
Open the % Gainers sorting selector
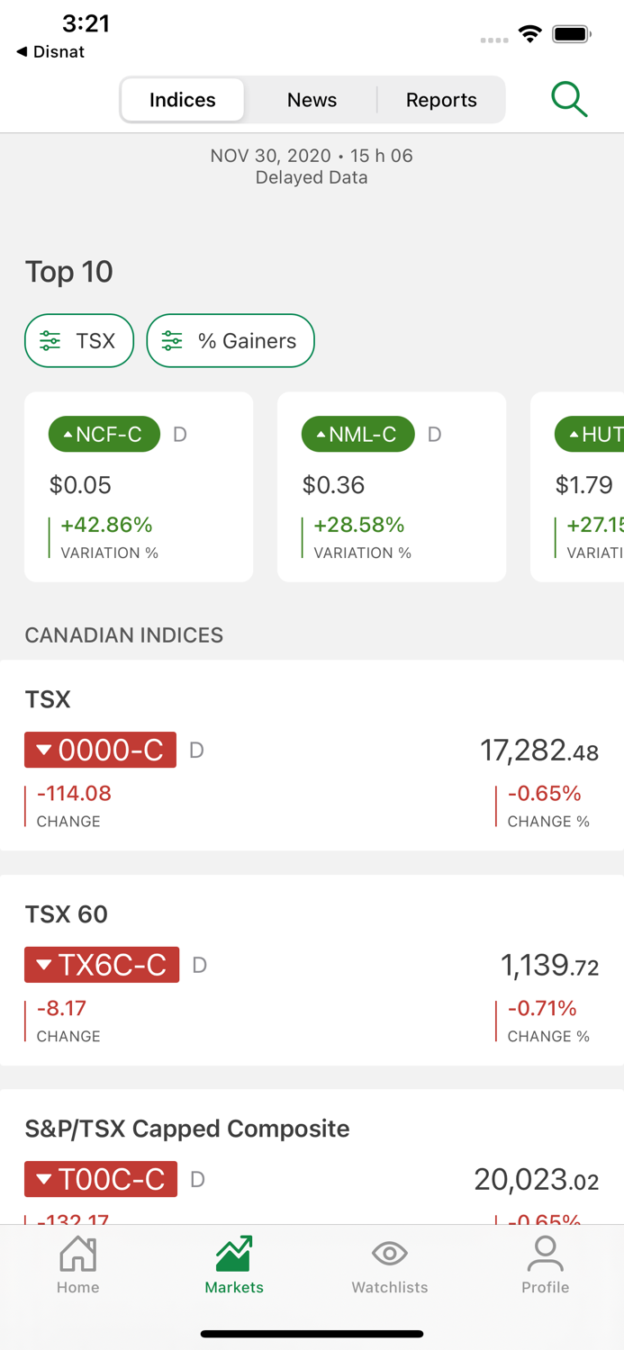click(x=231, y=340)
